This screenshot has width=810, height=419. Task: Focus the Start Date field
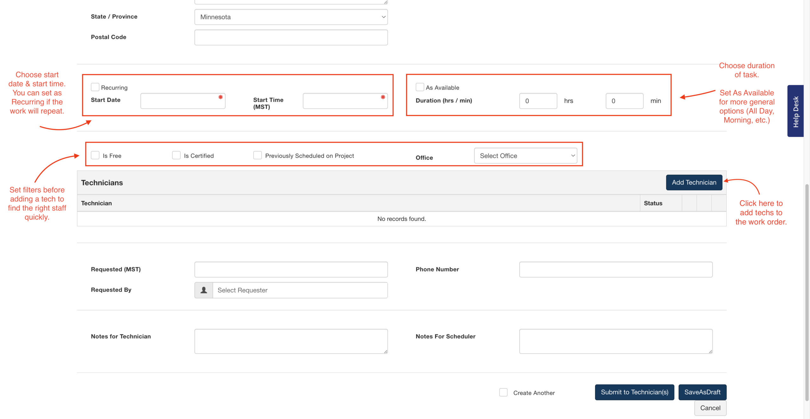click(183, 101)
